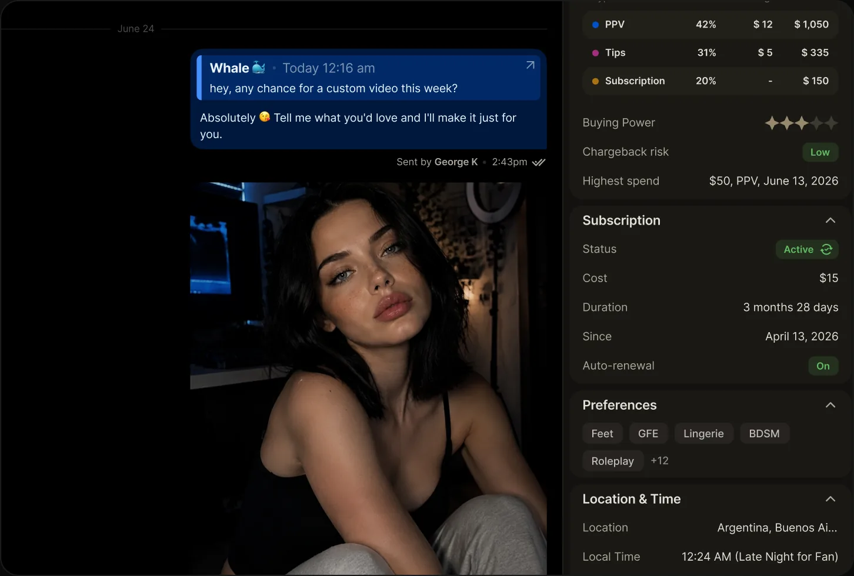Click the orange Subscription dot indicator
This screenshot has width=854, height=576.
(x=595, y=81)
